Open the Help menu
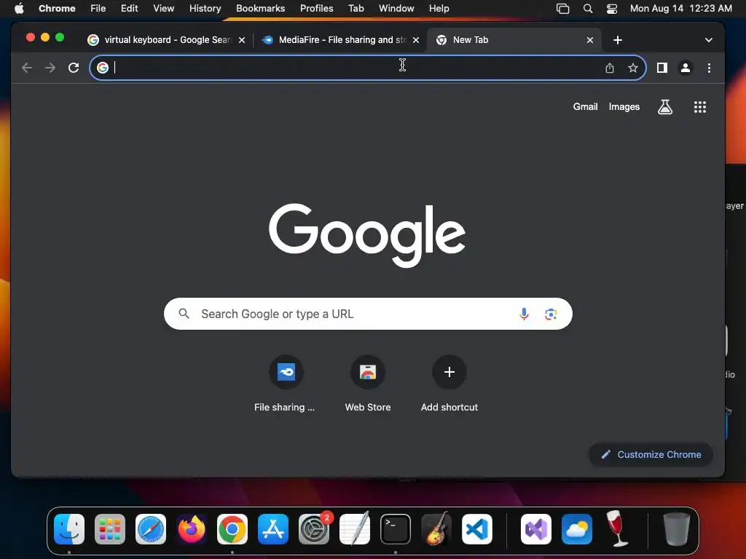The width and height of the screenshot is (746, 559). click(439, 9)
